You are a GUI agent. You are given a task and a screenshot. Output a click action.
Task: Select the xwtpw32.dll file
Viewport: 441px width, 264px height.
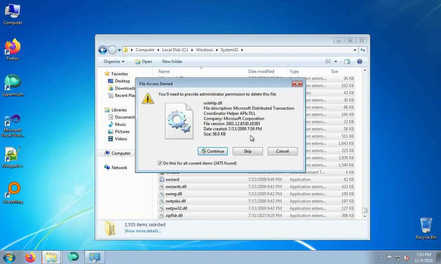(256, 208)
